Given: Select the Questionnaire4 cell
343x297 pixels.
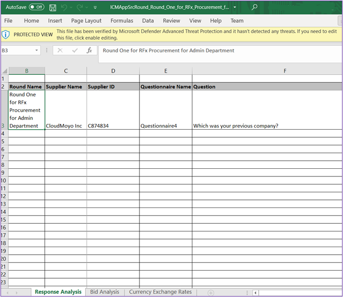Looking at the screenshot, I should pyautogui.click(x=165, y=110).
